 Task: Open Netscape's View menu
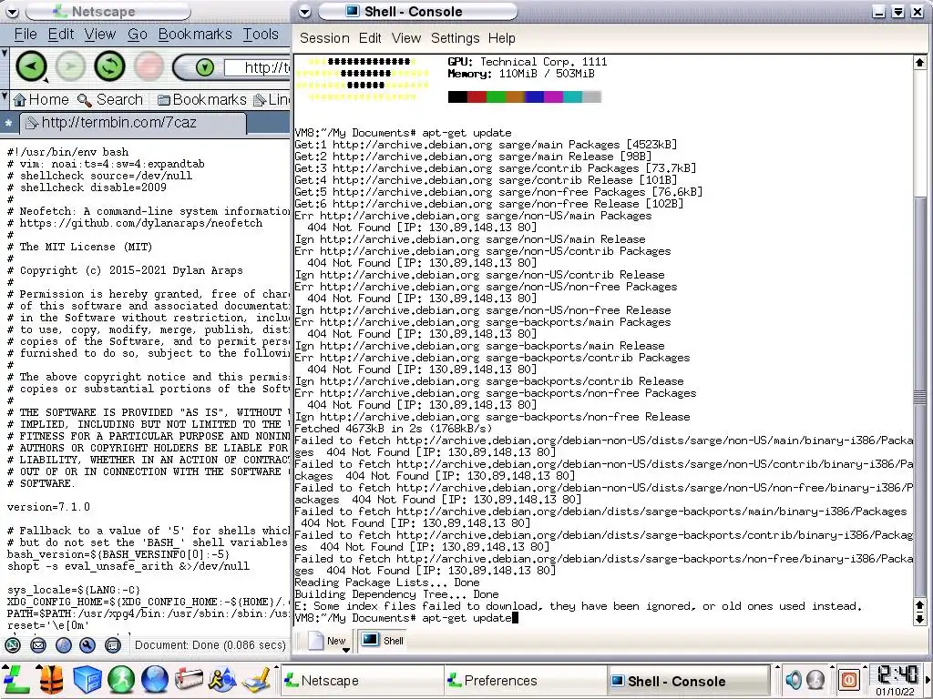click(x=100, y=35)
